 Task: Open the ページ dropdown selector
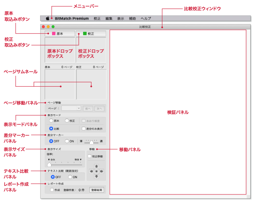[x=71, y=108]
